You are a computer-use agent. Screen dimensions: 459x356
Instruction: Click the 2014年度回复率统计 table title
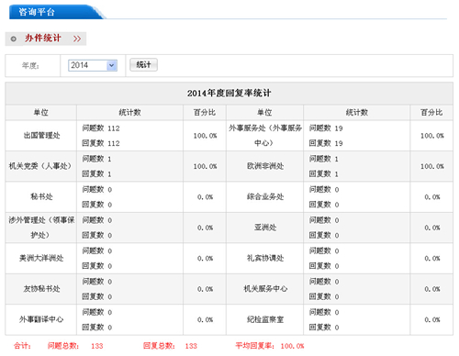[229, 93]
